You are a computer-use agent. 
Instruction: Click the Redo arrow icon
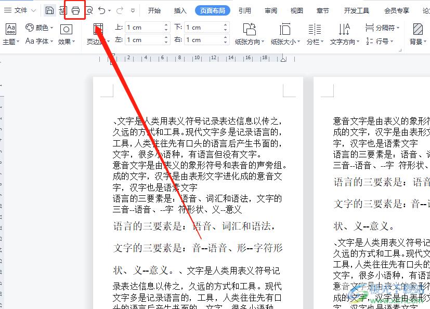click(x=120, y=11)
